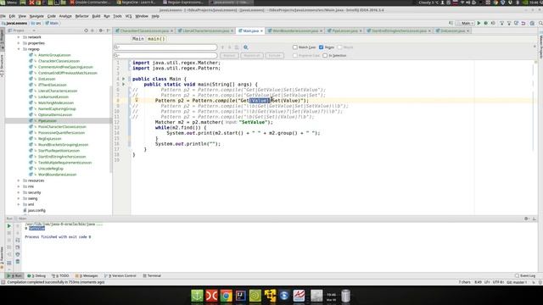This screenshot has width=543, height=305.
Task: Rerun program with green arrow in Run panel
Action: (x=9, y=226)
